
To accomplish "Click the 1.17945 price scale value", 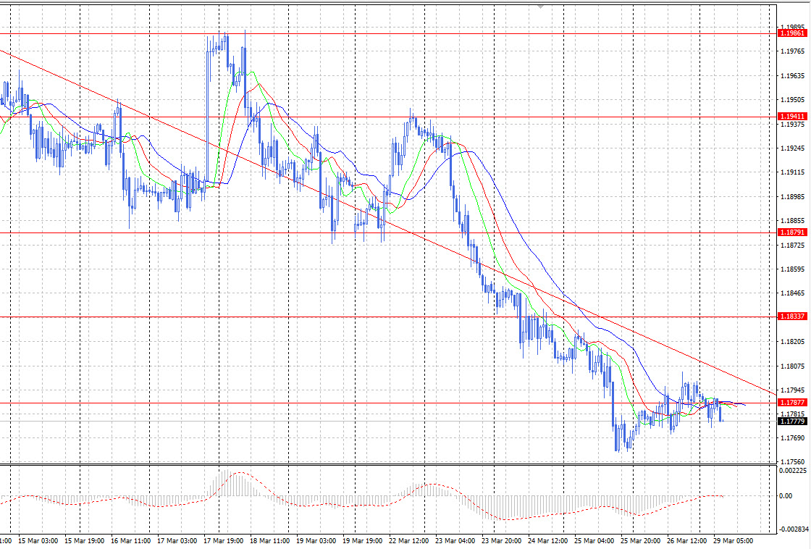I will [x=792, y=390].
